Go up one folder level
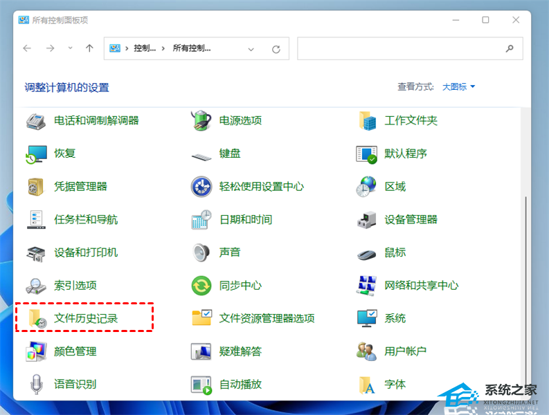 point(89,48)
